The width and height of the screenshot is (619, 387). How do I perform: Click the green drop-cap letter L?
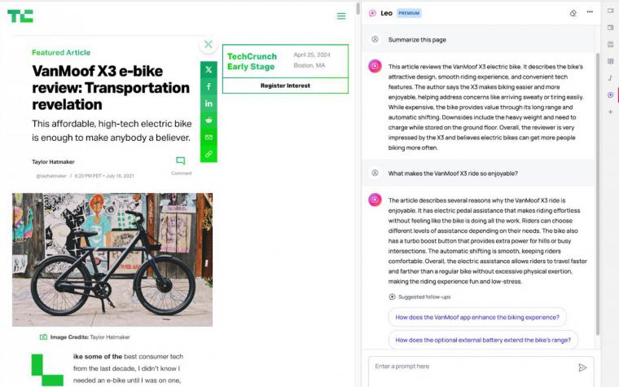click(47, 370)
